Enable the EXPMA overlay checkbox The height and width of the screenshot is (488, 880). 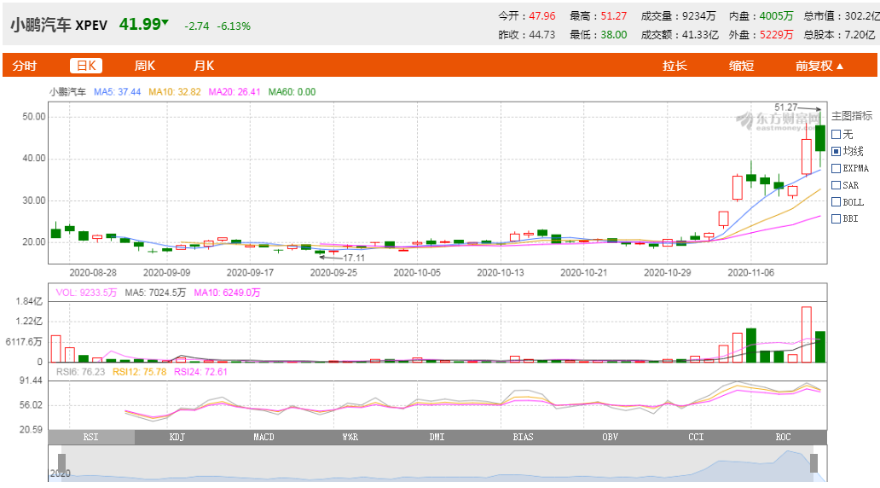[837, 168]
